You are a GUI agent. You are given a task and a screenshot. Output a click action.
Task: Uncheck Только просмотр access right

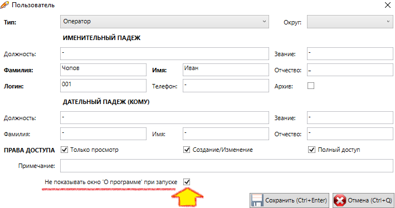tap(65, 150)
